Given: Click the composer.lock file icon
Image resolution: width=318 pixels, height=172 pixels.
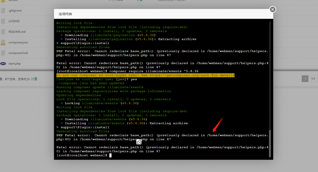Looking at the screenshot, I should coord(3,53).
